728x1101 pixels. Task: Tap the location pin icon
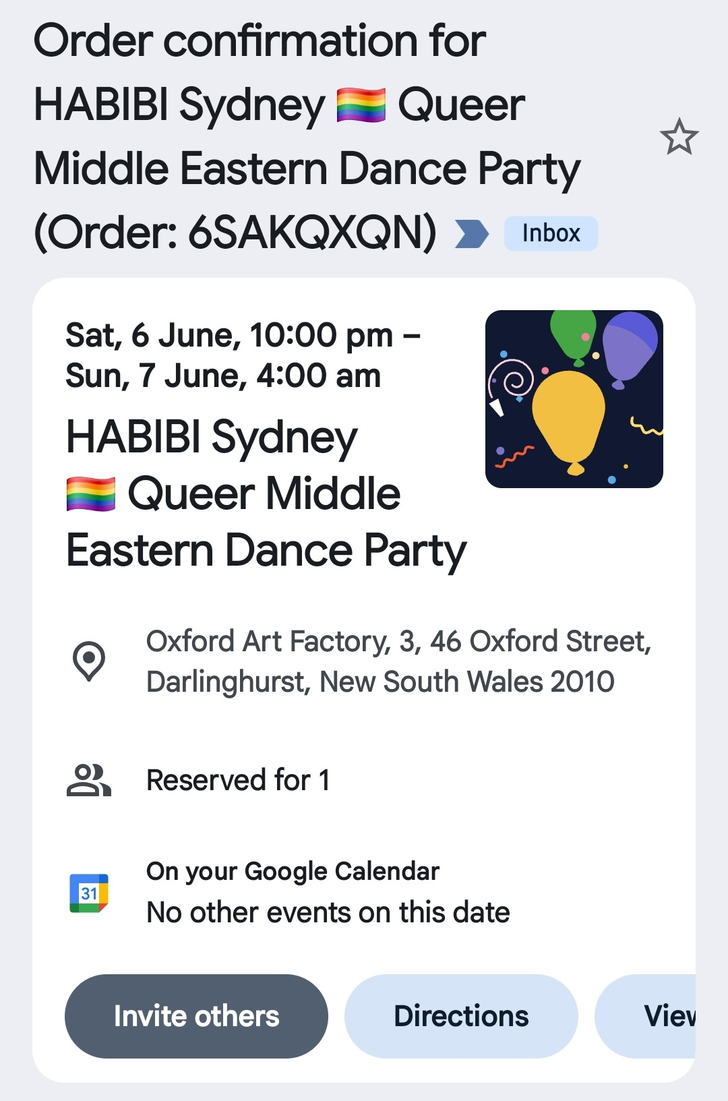tap(89, 661)
